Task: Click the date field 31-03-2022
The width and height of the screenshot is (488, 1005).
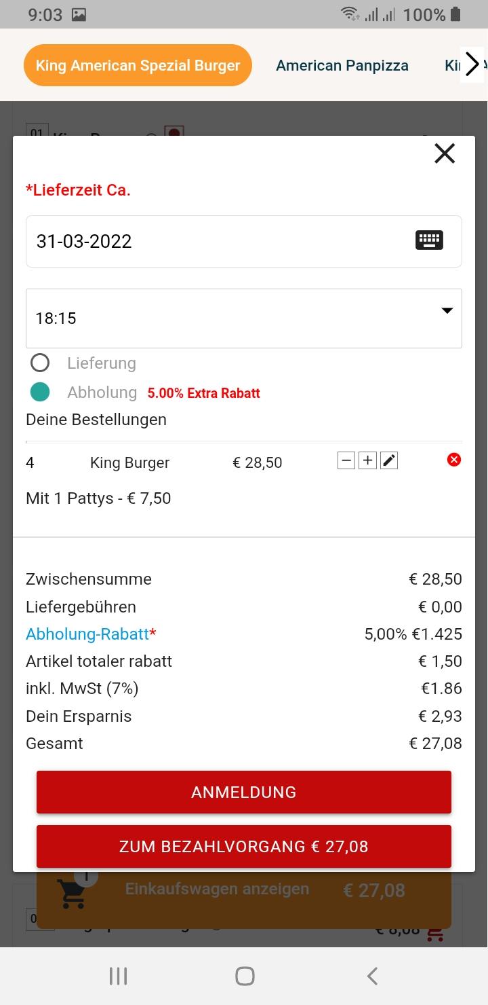Action: (x=244, y=241)
